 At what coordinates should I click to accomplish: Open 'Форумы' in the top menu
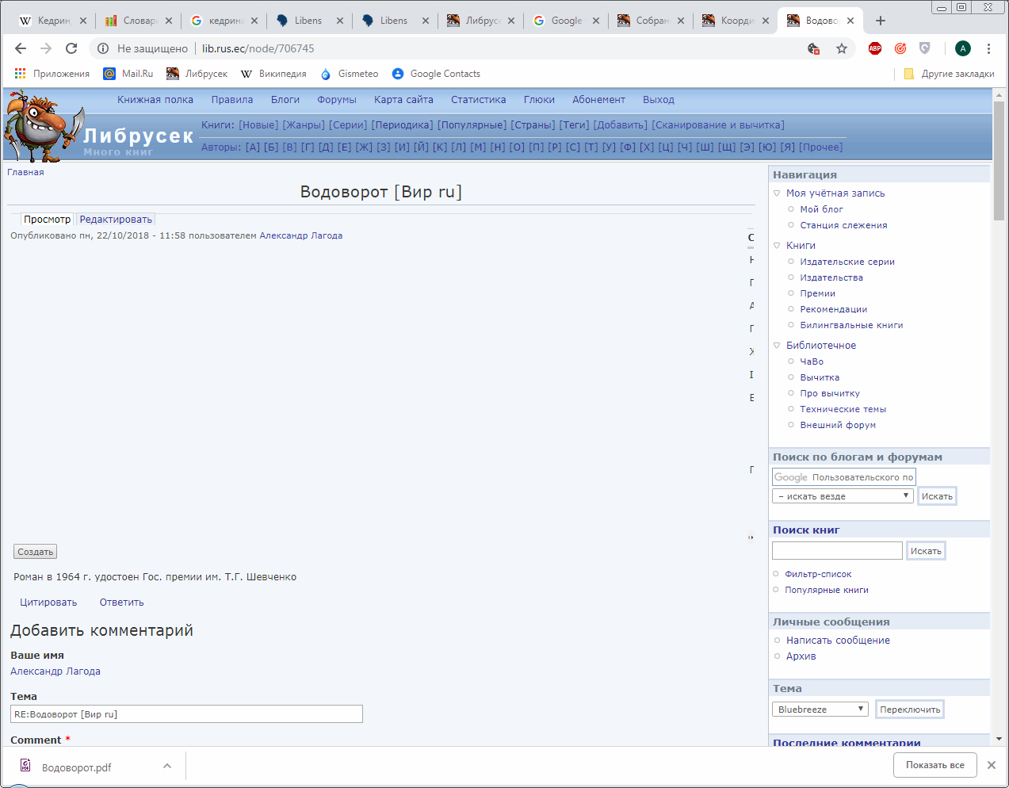[x=336, y=100]
